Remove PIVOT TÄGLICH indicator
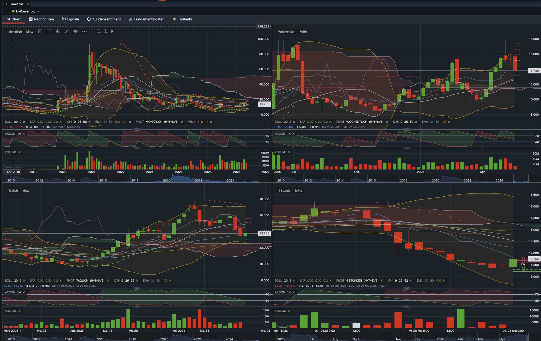Image resolution: width=541 pixels, height=341 pixels. pos(108,281)
